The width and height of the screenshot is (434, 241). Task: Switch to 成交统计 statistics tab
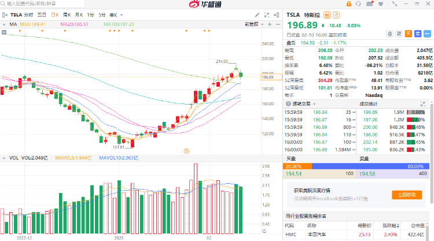(369, 104)
